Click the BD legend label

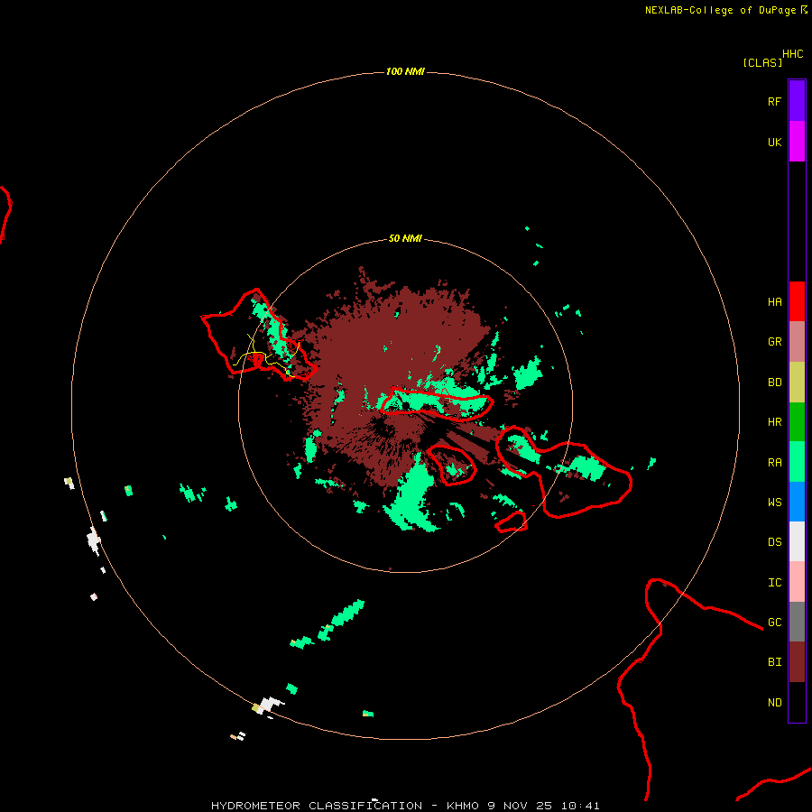click(x=774, y=383)
